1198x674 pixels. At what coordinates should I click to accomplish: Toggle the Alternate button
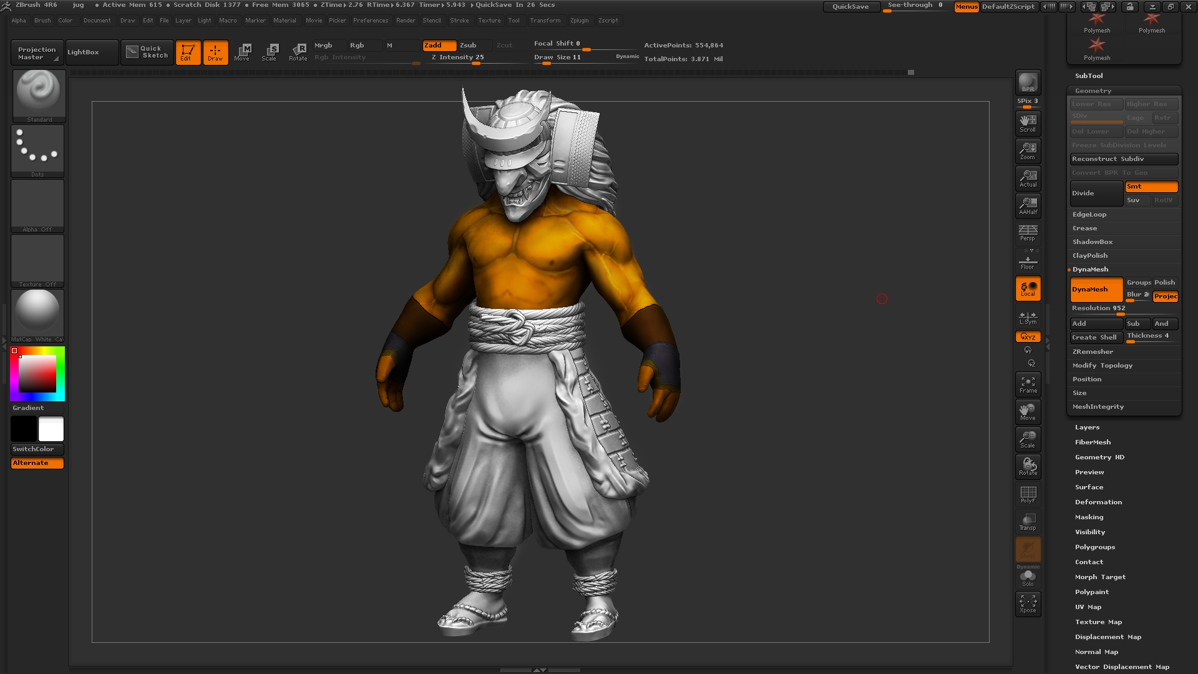coord(37,463)
